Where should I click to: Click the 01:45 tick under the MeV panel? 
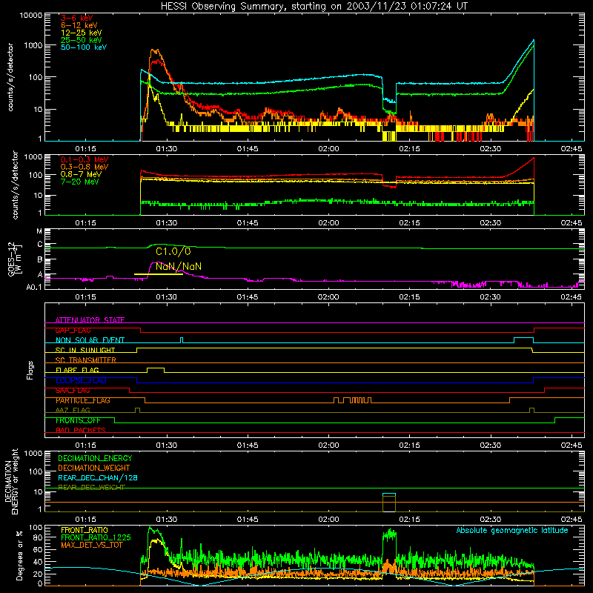pos(248,223)
